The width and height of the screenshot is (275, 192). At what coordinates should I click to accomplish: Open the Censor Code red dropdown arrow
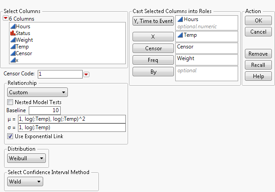87,74
